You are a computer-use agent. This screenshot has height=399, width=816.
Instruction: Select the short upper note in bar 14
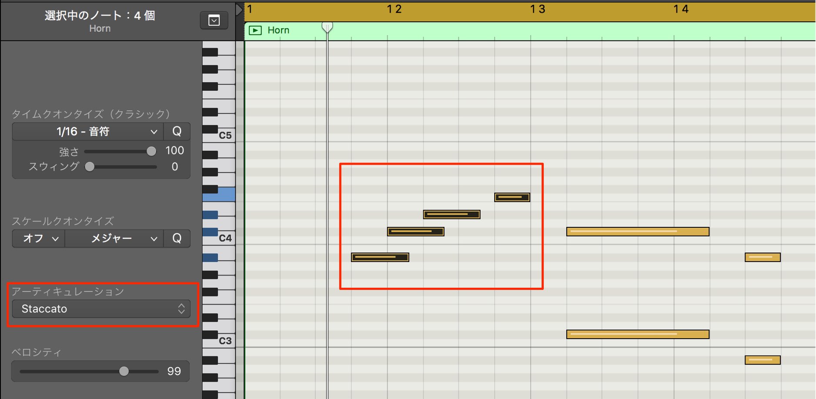762,257
